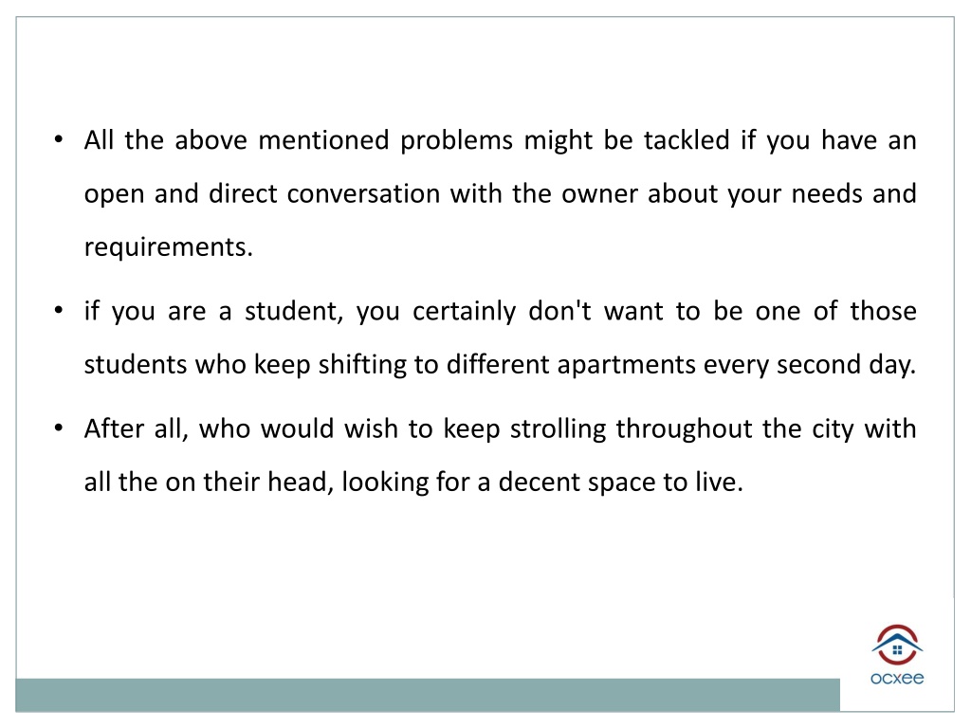Click the ocxee brand name text

[x=897, y=679]
